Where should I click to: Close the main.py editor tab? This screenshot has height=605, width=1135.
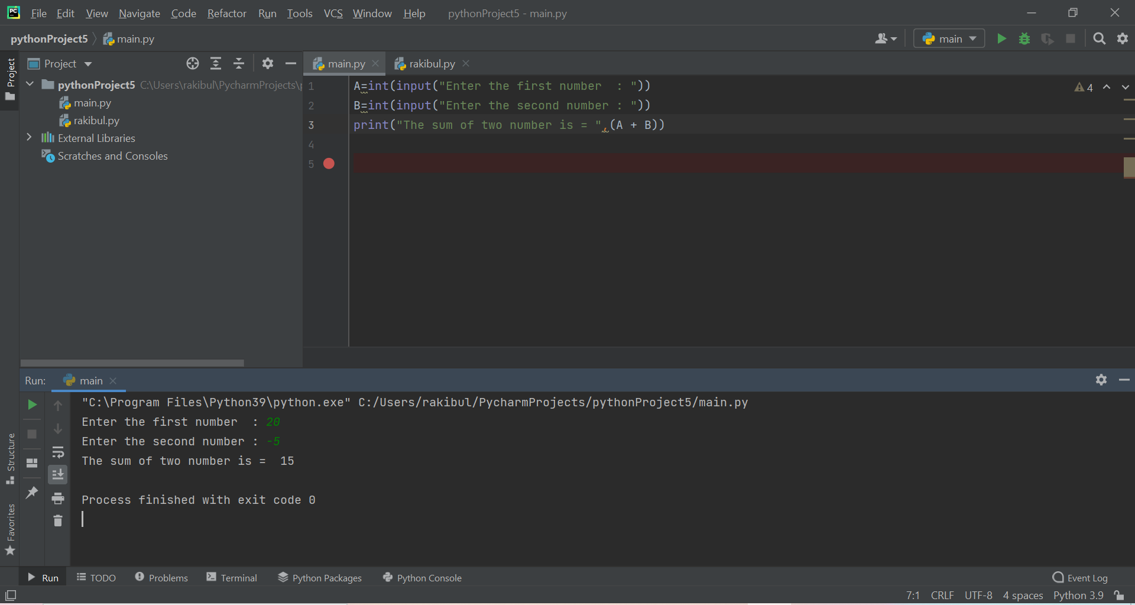[375, 63]
